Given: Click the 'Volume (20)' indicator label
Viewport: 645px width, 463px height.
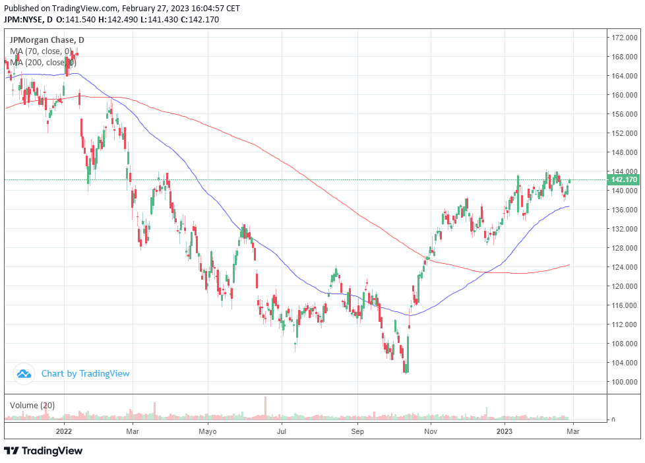Looking at the screenshot, I should tap(32, 406).
